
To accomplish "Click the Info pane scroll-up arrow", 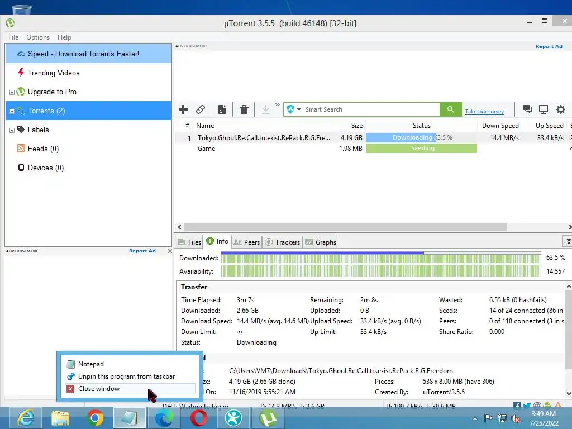I will coord(568,287).
